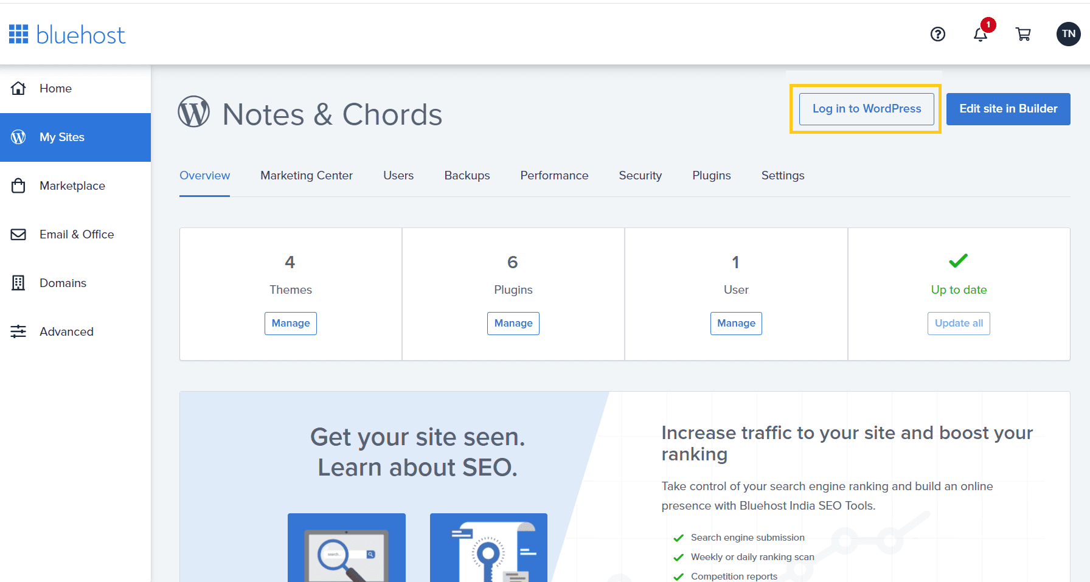Click the Bluehost grid logo icon
Screen dimensions: 1090x582
click(18, 34)
